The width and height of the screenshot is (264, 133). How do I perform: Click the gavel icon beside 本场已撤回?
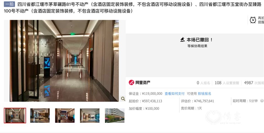[x=182, y=40]
